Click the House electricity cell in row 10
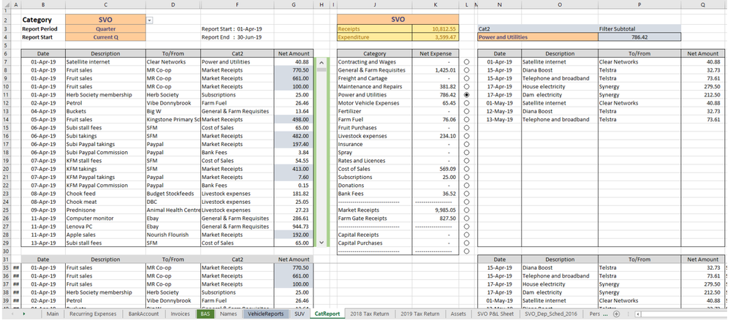730x323 pixels. coord(560,86)
